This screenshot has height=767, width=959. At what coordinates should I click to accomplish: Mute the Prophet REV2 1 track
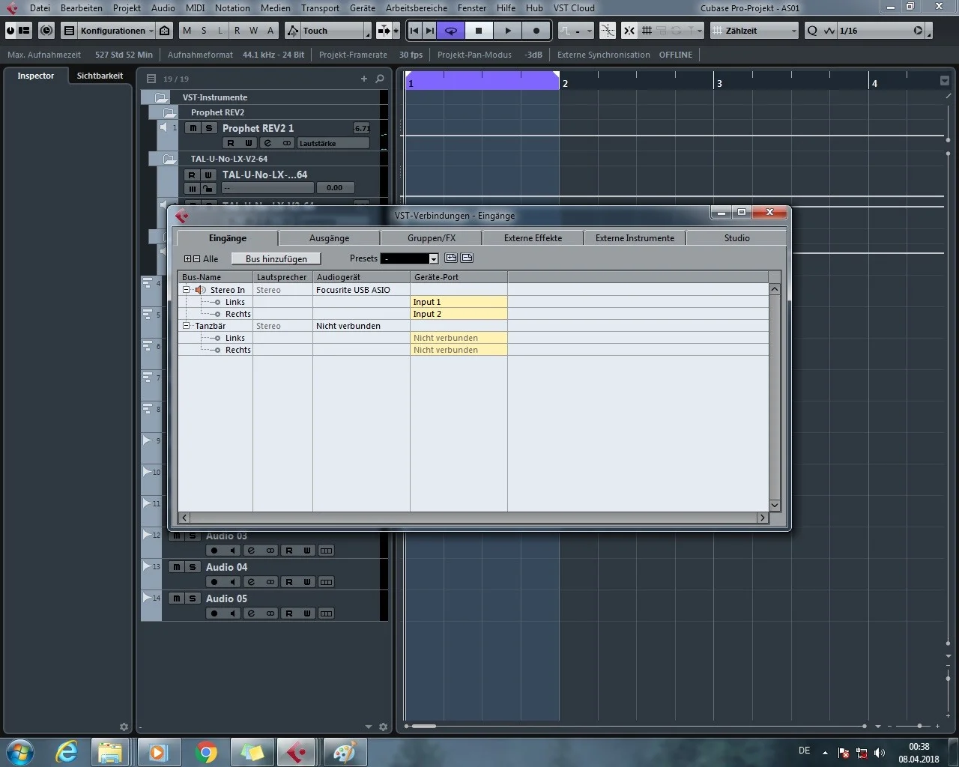pyautogui.click(x=193, y=128)
